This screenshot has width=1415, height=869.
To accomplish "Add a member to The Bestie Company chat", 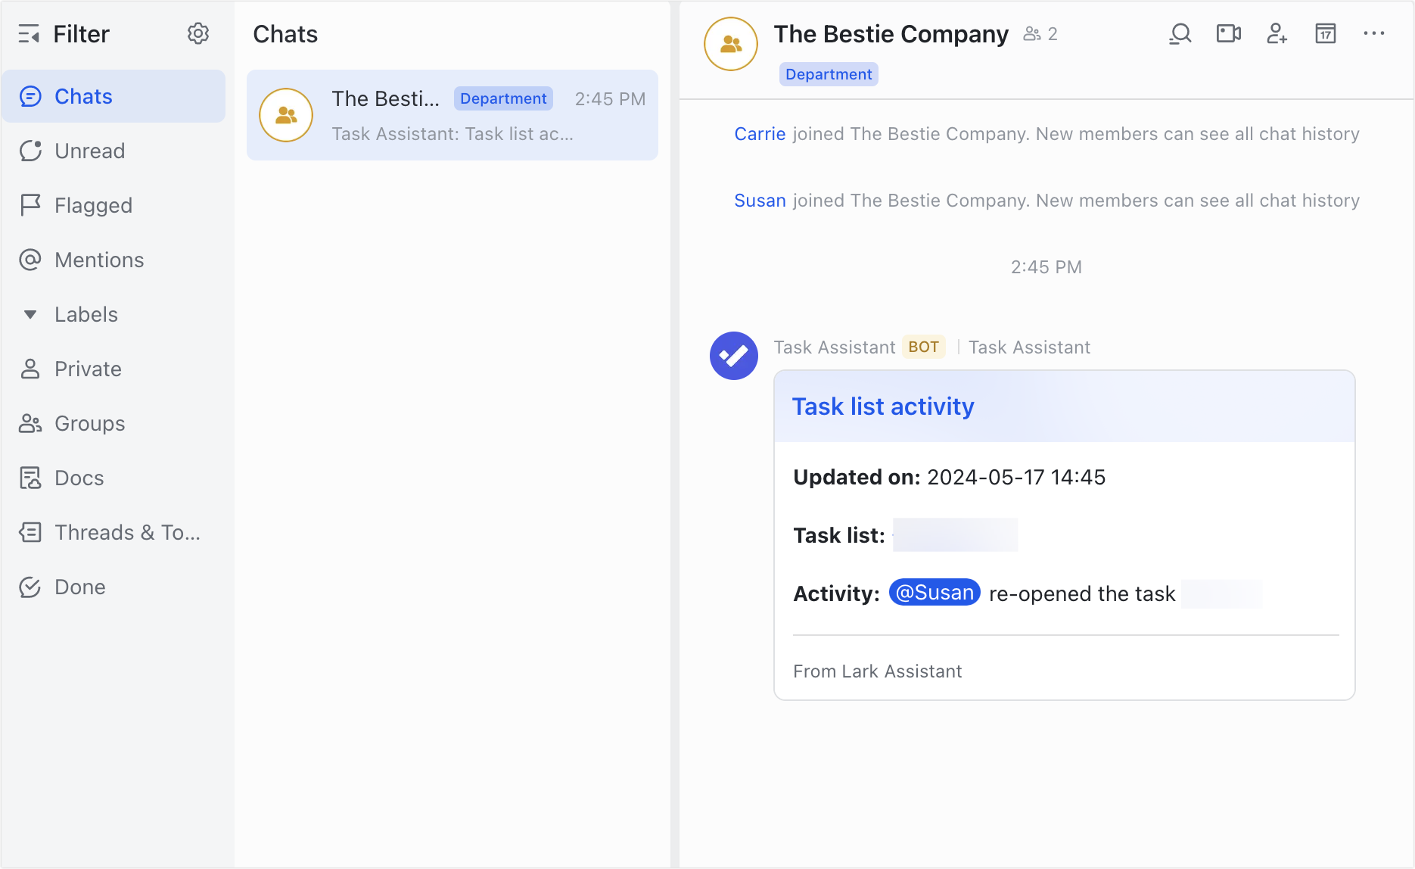I will click(1277, 33).
